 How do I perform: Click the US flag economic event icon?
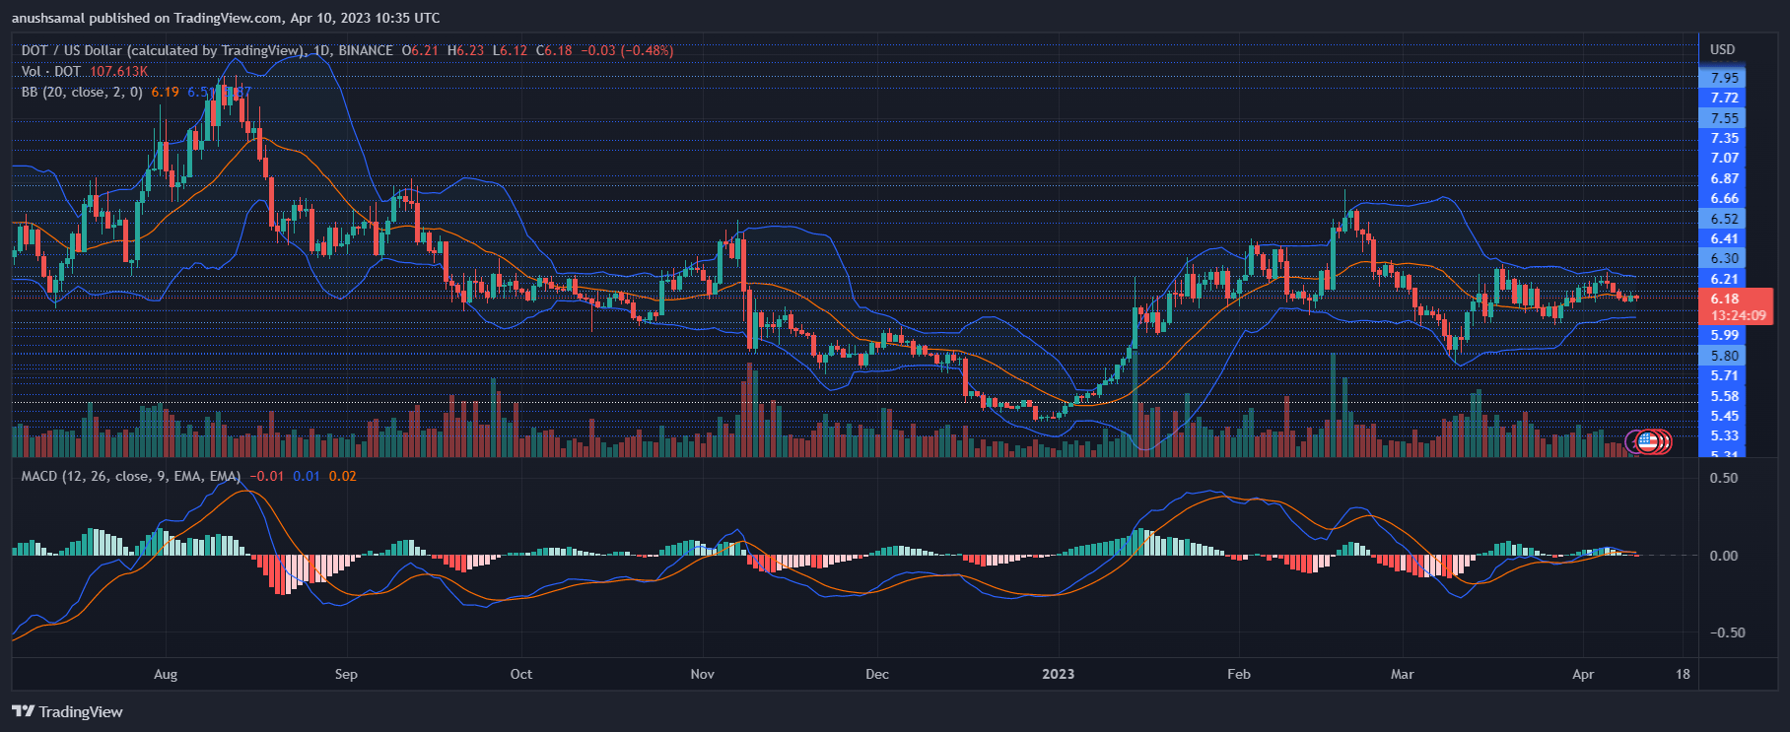pyautogui.click(x=1647, y=441)
